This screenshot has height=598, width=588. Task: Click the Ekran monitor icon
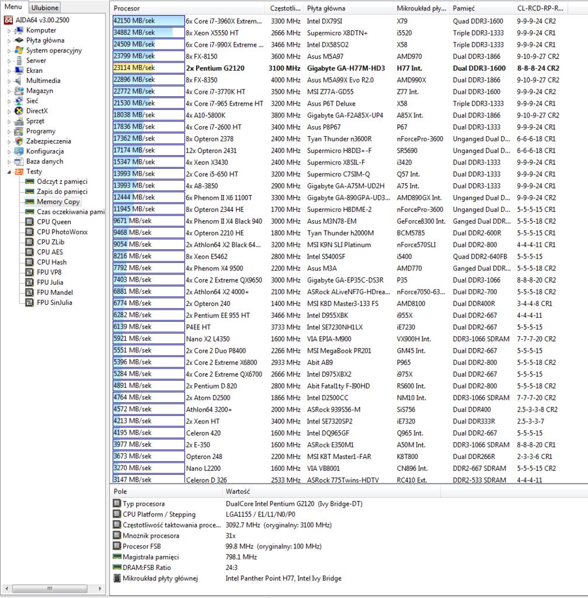(19, 71)
